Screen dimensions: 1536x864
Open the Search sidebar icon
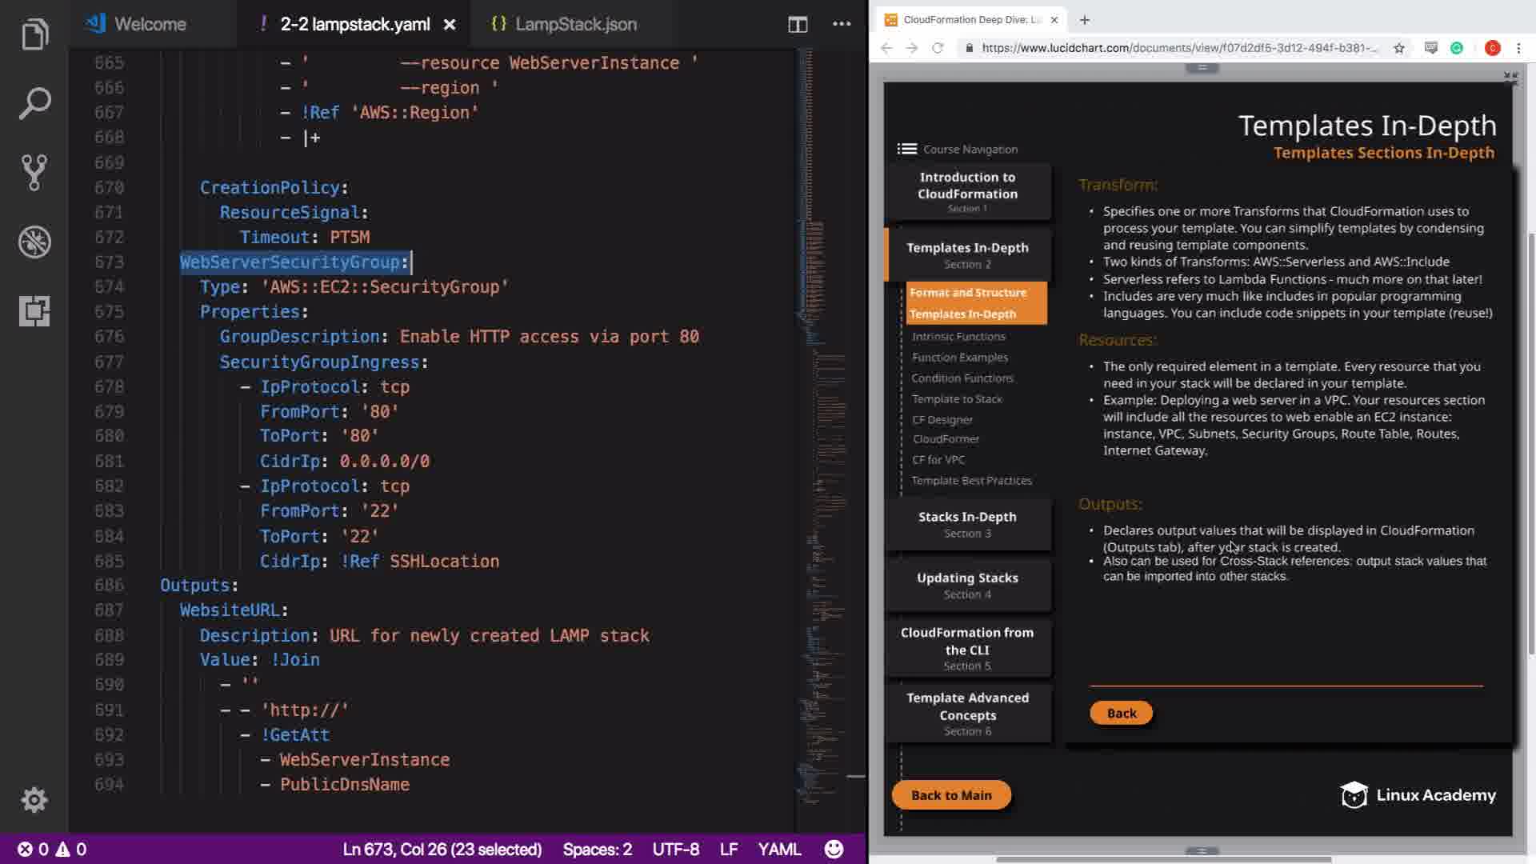click(34, 103)
